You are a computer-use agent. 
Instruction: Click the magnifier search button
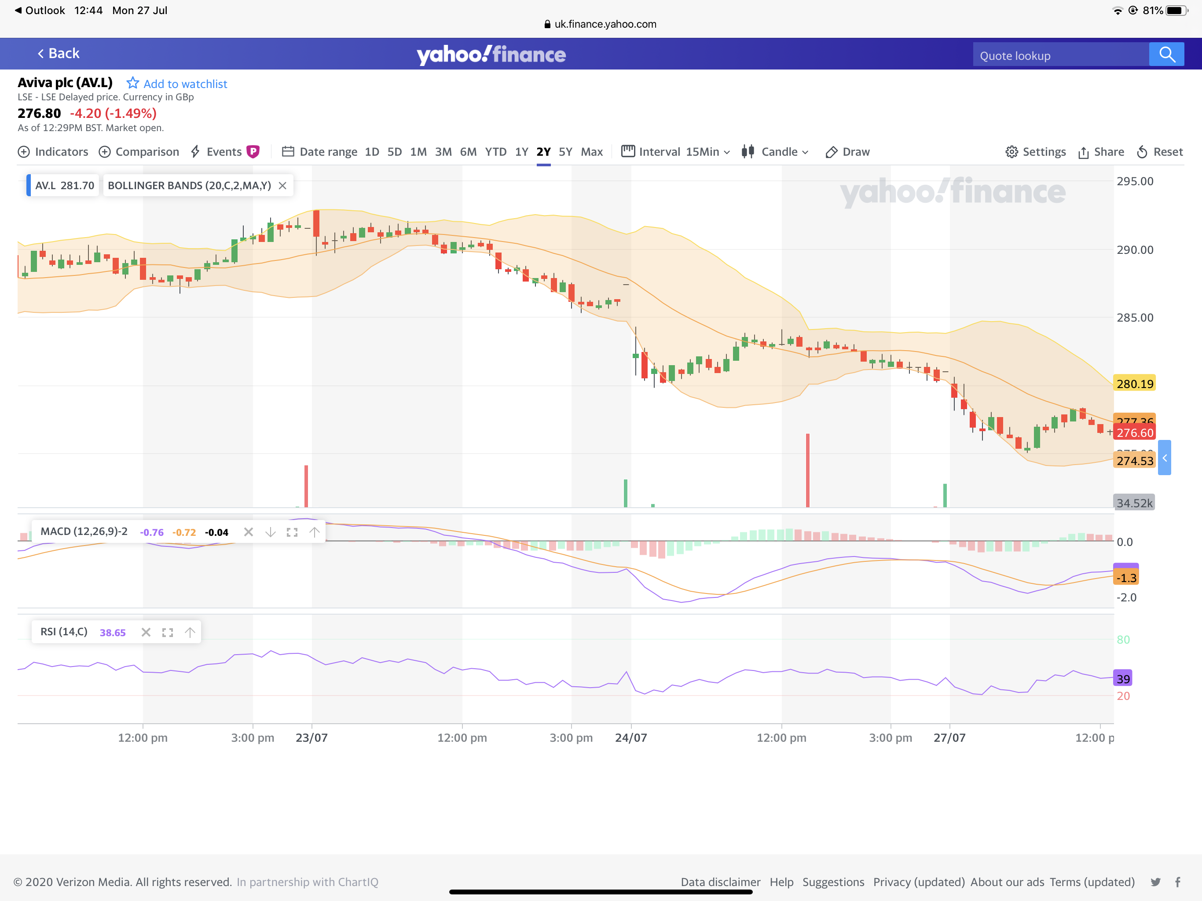pos(1167,55)
